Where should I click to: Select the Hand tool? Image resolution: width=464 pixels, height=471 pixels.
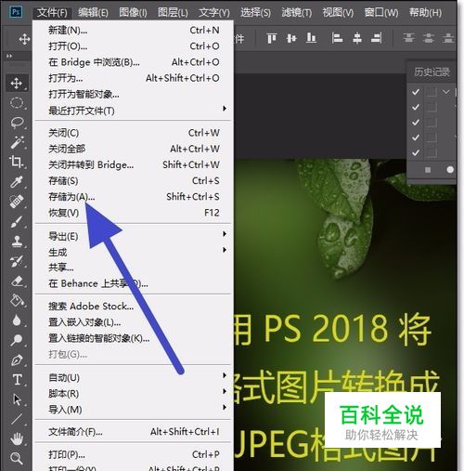point(17,438)
